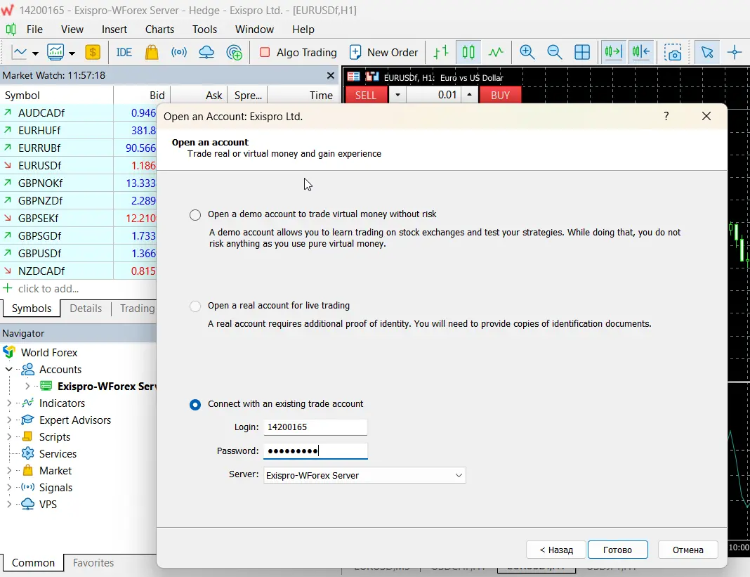Image resolution: width=750 pixels, height=577 pixels.
Task: Select the demo account radio option
Action: [195, 214]
